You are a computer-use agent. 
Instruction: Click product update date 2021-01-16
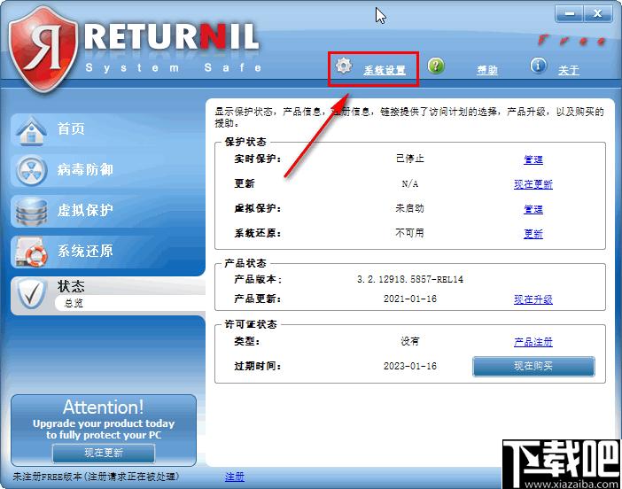pos(409,299)
